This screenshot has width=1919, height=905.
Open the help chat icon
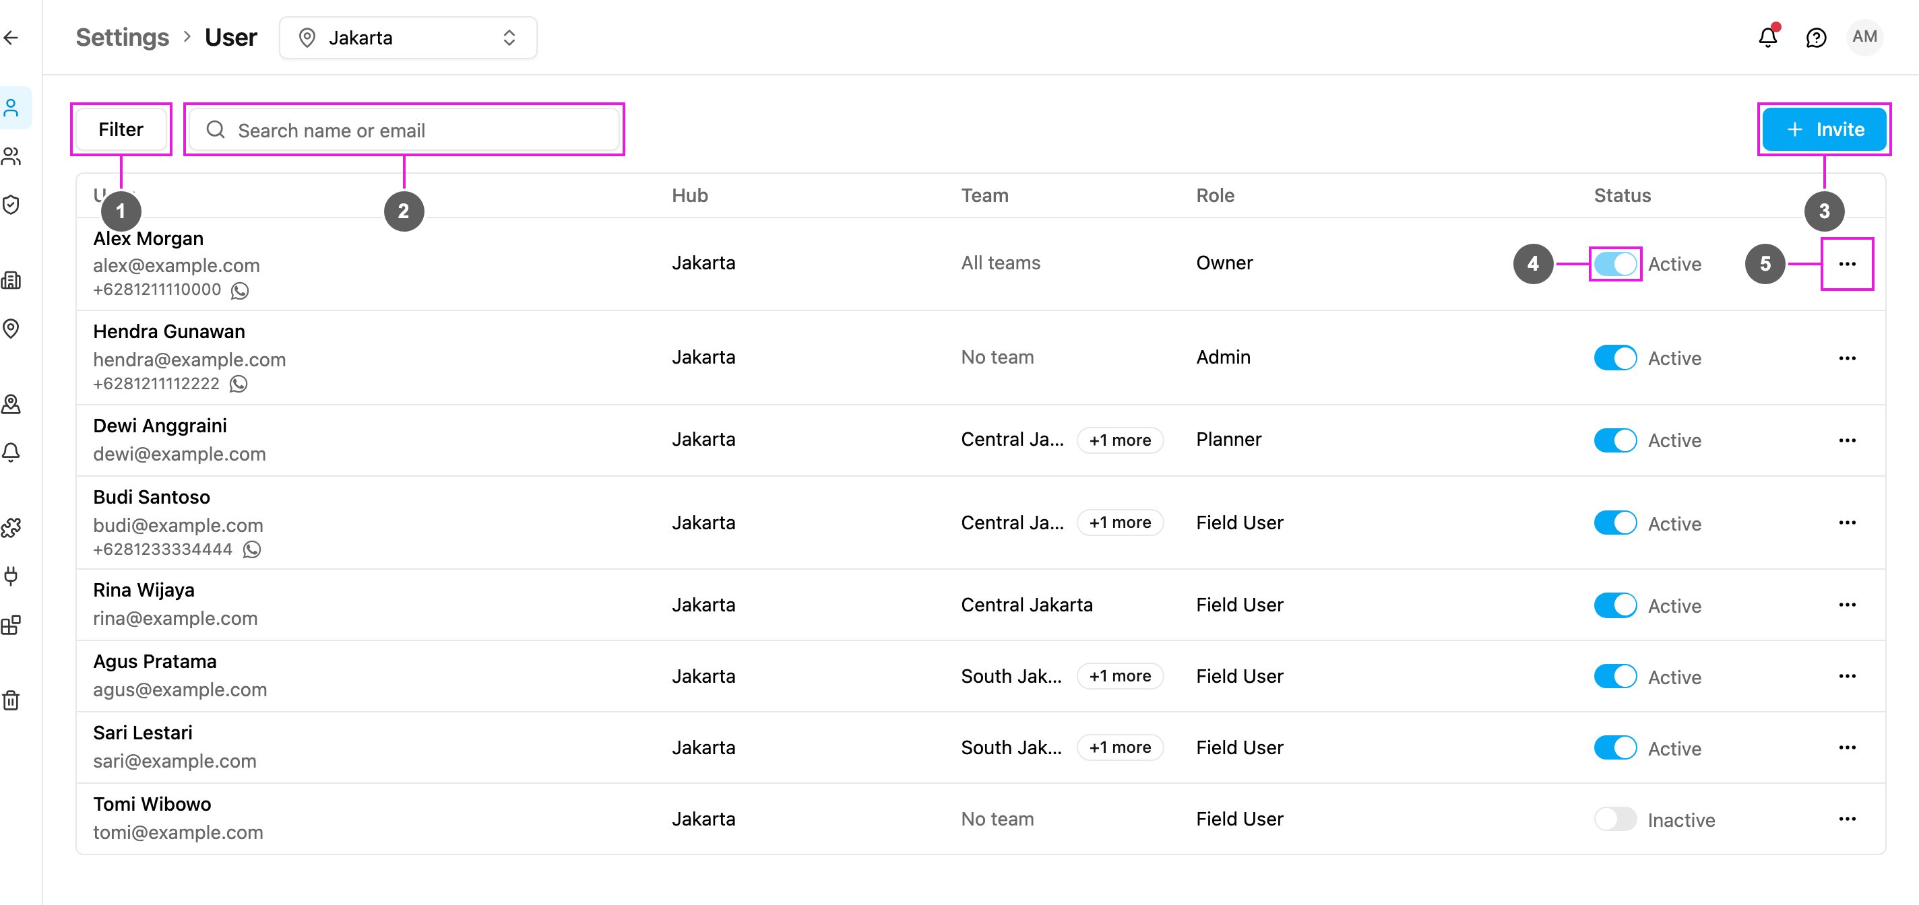(x=1816, y=37)
